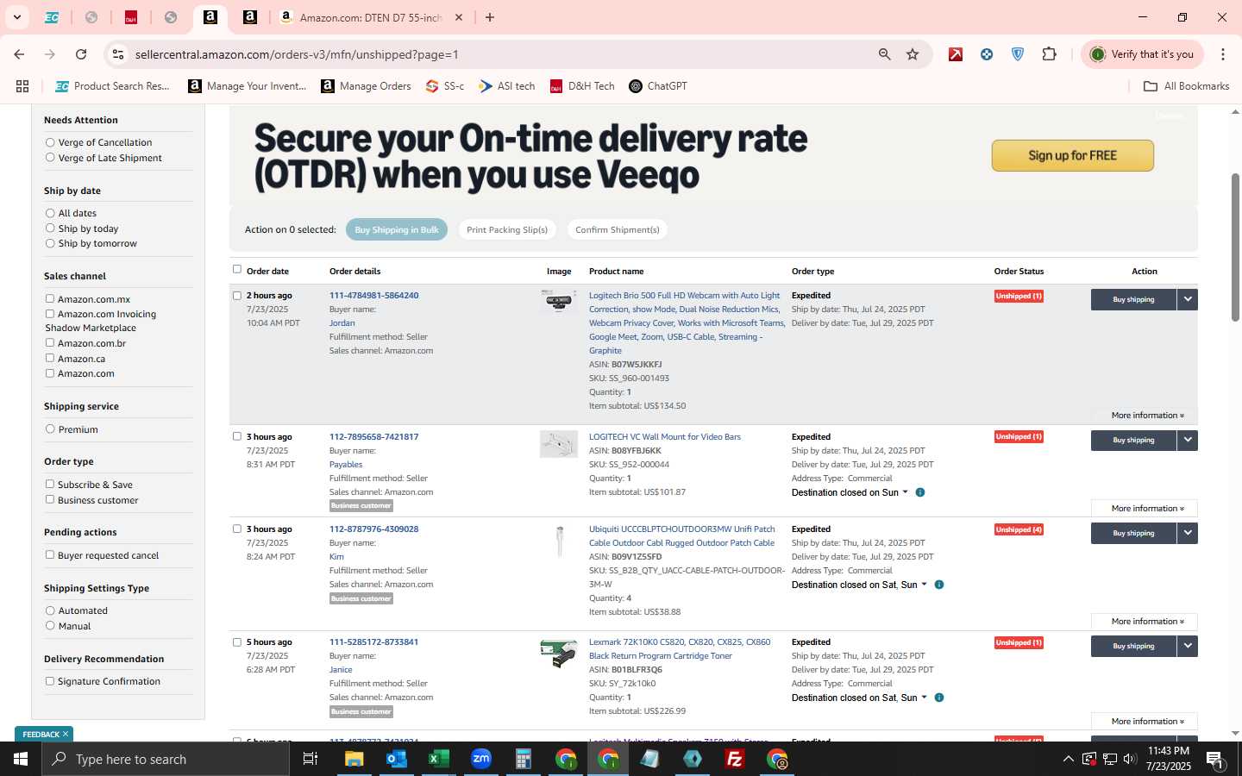Click the browser back arrow
Image resolution: width=1242 pixels, height=776 pixels.
(x=19, y=54)
